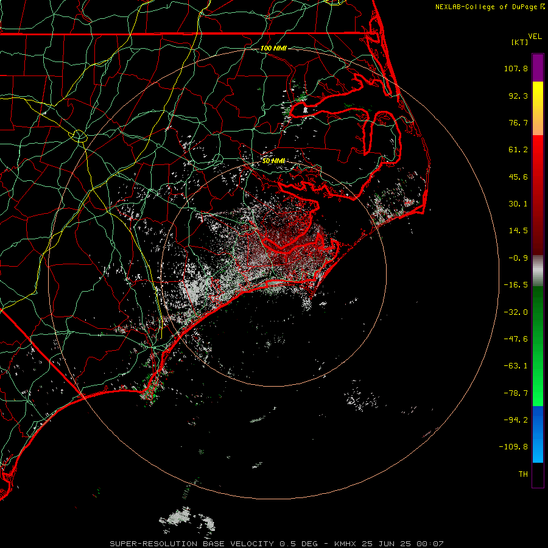548x548 pixels.
Task: Click the 100 NMI range ring label
Action: click(x=273, y=48)
